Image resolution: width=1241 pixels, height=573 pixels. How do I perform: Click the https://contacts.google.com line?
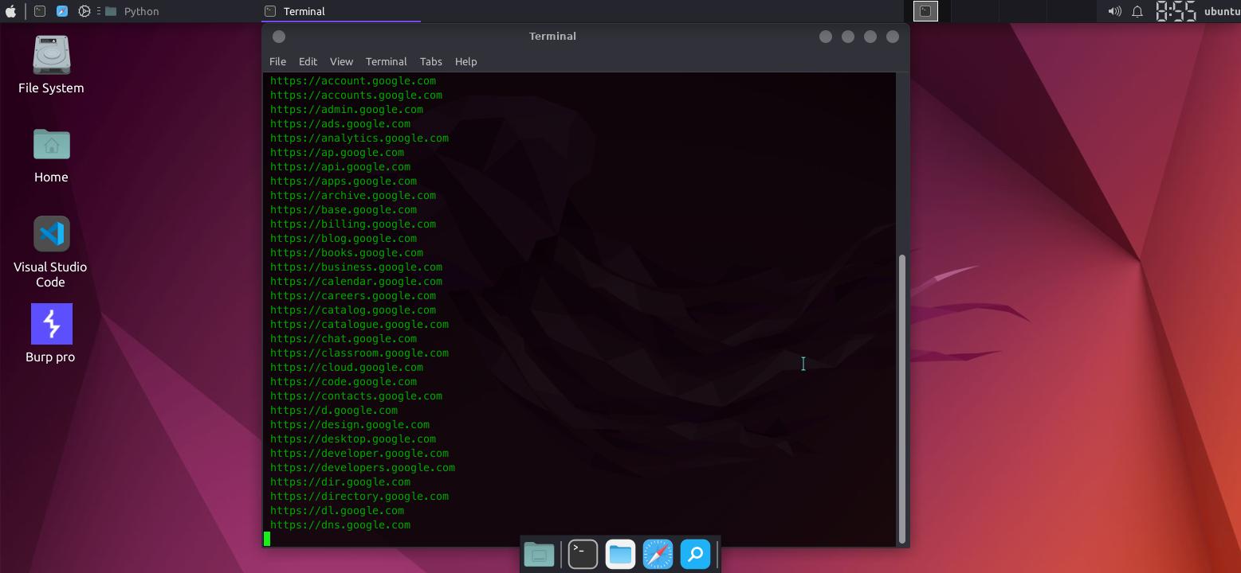tap(356, 396)
